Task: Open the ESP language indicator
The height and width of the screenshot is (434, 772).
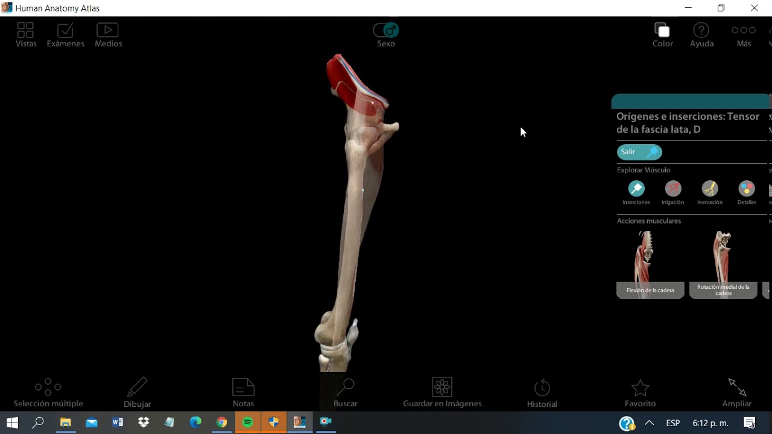Action: pyautogui.click(x=673, y=423)
